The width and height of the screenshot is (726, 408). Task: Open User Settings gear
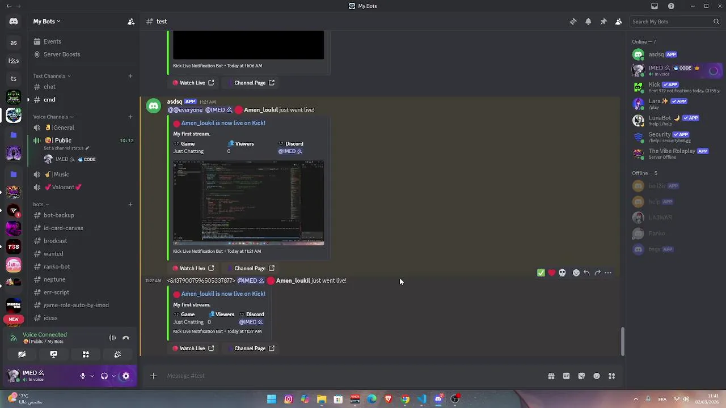126,376
